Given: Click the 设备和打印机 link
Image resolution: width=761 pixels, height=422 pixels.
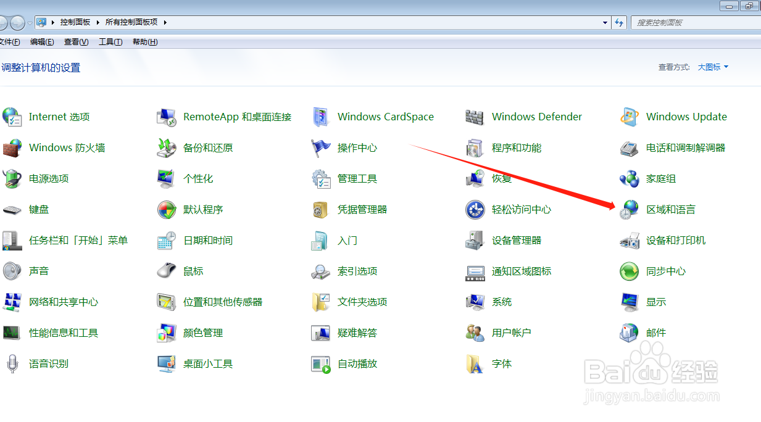Looking at the screenshot, I should (x=676, y=241).
